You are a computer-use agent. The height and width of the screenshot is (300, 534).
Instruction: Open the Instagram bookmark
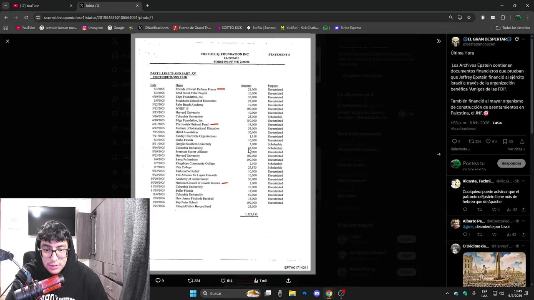point(93,28)
